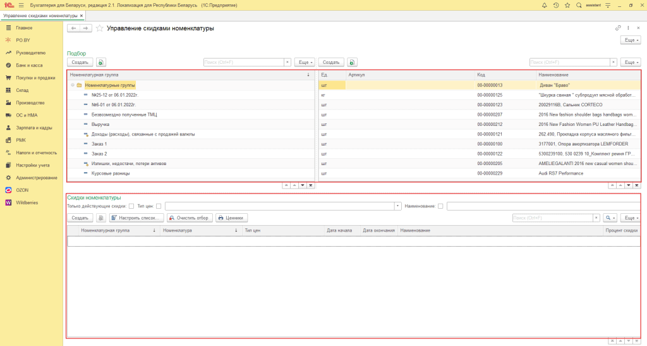Open the Покупки и продажи section
647x346 pixels.
(x=35, y=78)
